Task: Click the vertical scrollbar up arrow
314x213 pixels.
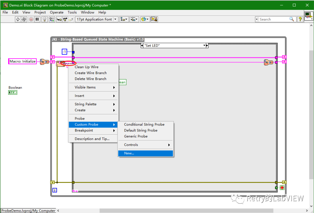Action: click(x=311, y=26)
